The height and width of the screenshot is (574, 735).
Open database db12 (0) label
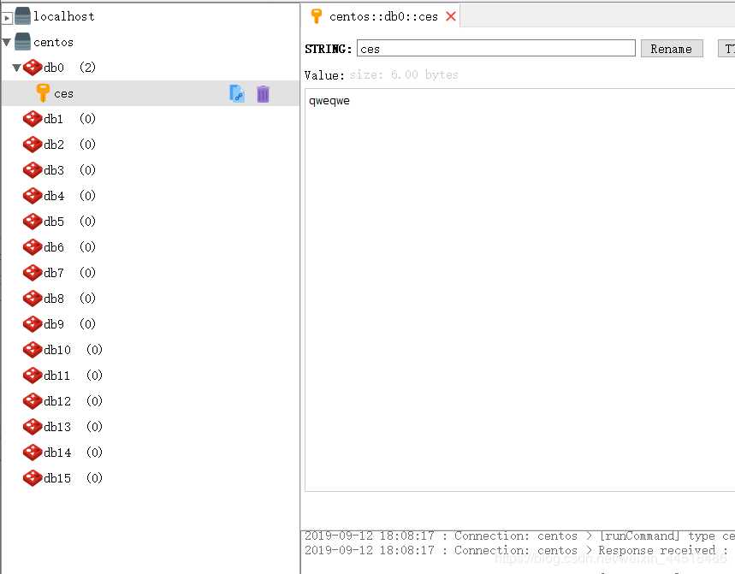pos(73,401)
